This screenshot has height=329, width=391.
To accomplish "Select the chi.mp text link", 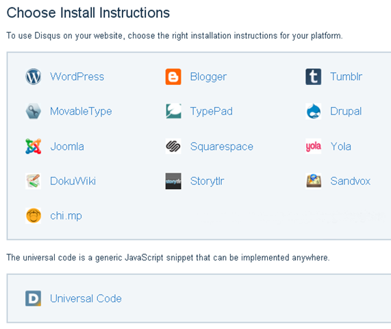I will 66,216.
